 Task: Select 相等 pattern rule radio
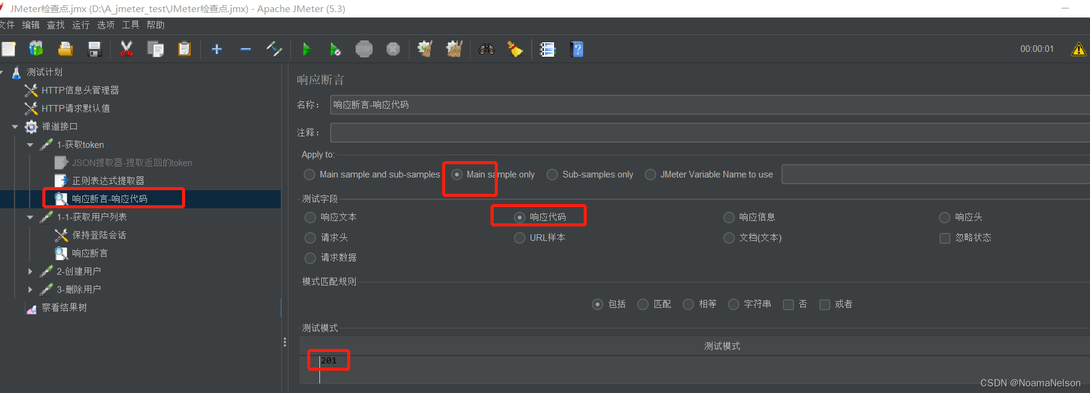[688, 304]
